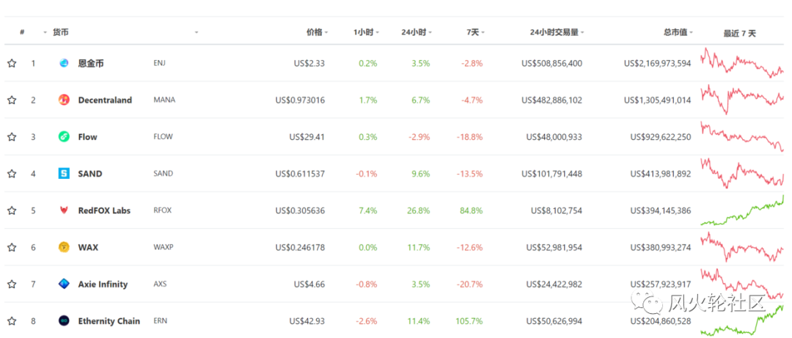Click the 26.8% 24-hour change

[419, 210]
